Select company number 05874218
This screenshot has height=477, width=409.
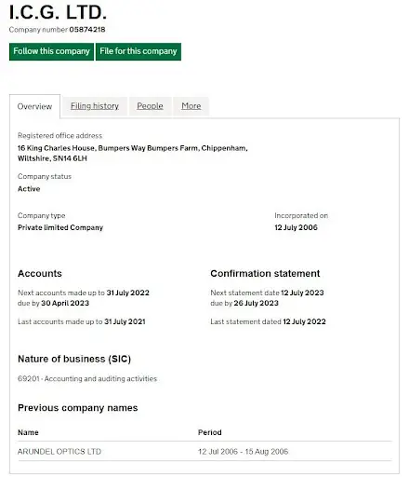click(x=87, y=30)
